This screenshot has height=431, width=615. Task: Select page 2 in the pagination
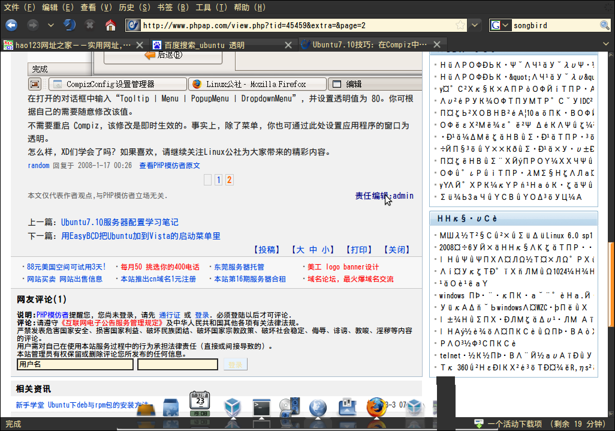point(230,180)
